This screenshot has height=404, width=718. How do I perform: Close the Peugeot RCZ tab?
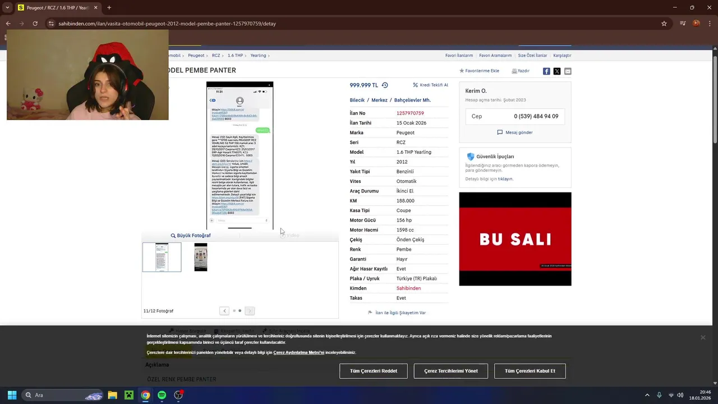coord(95,7)
